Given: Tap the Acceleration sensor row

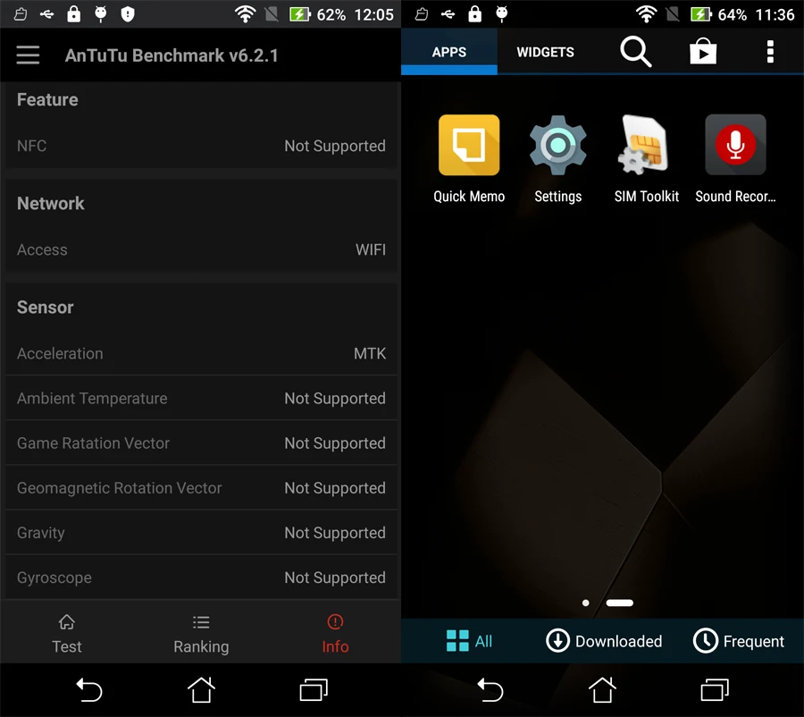Looking at the screenshot, I should coord(201,354).
